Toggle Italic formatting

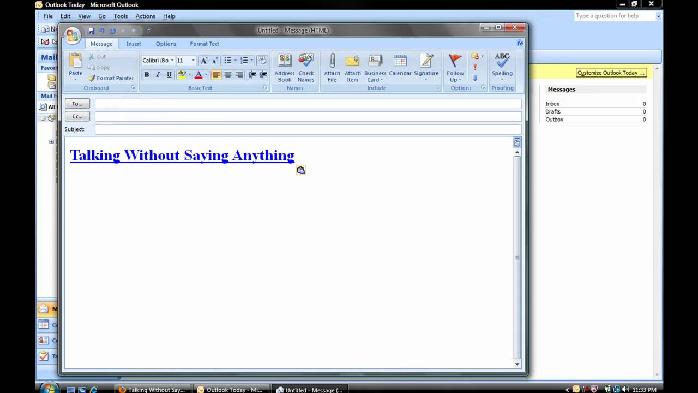[x=158, y=75]
